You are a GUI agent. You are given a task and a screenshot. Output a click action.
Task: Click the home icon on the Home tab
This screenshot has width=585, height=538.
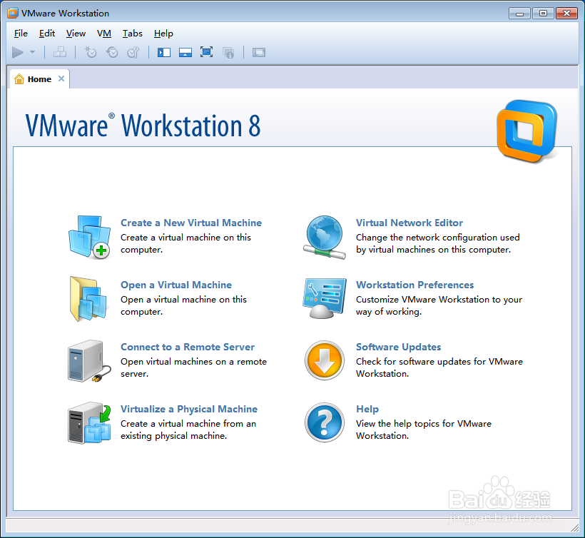click(19, 78)
